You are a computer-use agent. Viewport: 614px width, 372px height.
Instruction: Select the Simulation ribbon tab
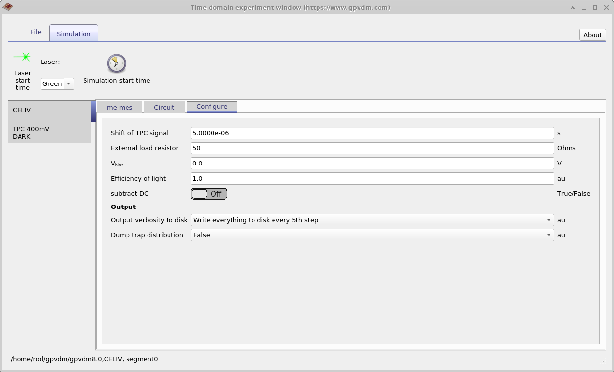[x=73, y=34]
